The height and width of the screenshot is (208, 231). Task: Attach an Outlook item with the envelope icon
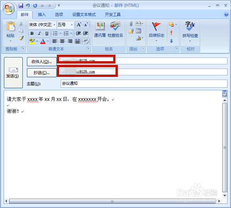click(131, 31)
